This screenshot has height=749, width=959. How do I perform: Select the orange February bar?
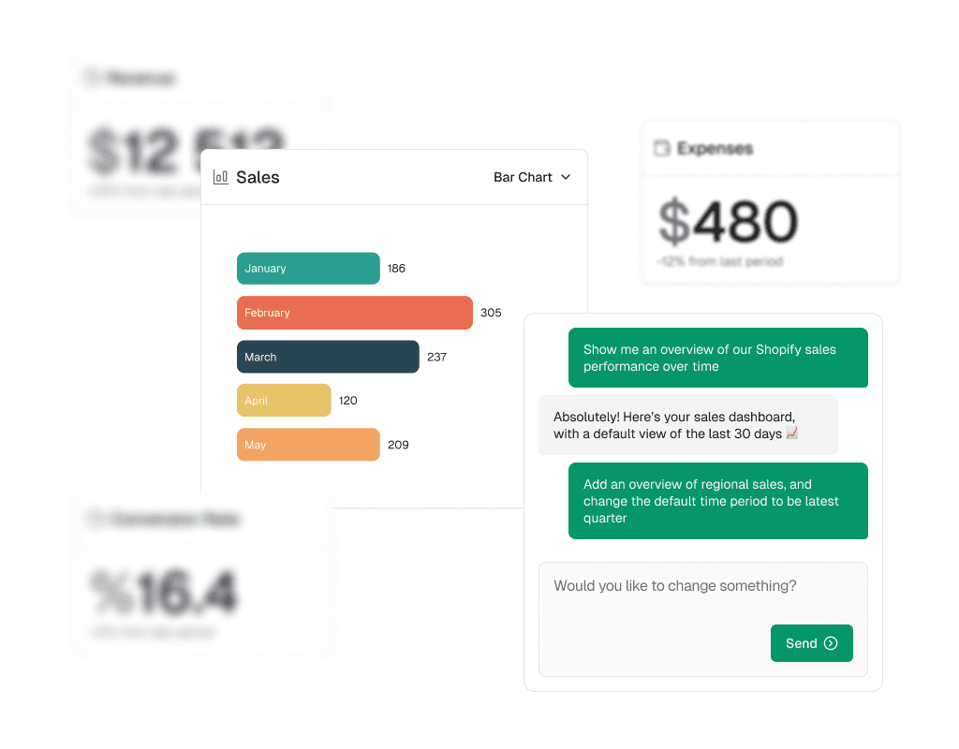pos(354,313)
